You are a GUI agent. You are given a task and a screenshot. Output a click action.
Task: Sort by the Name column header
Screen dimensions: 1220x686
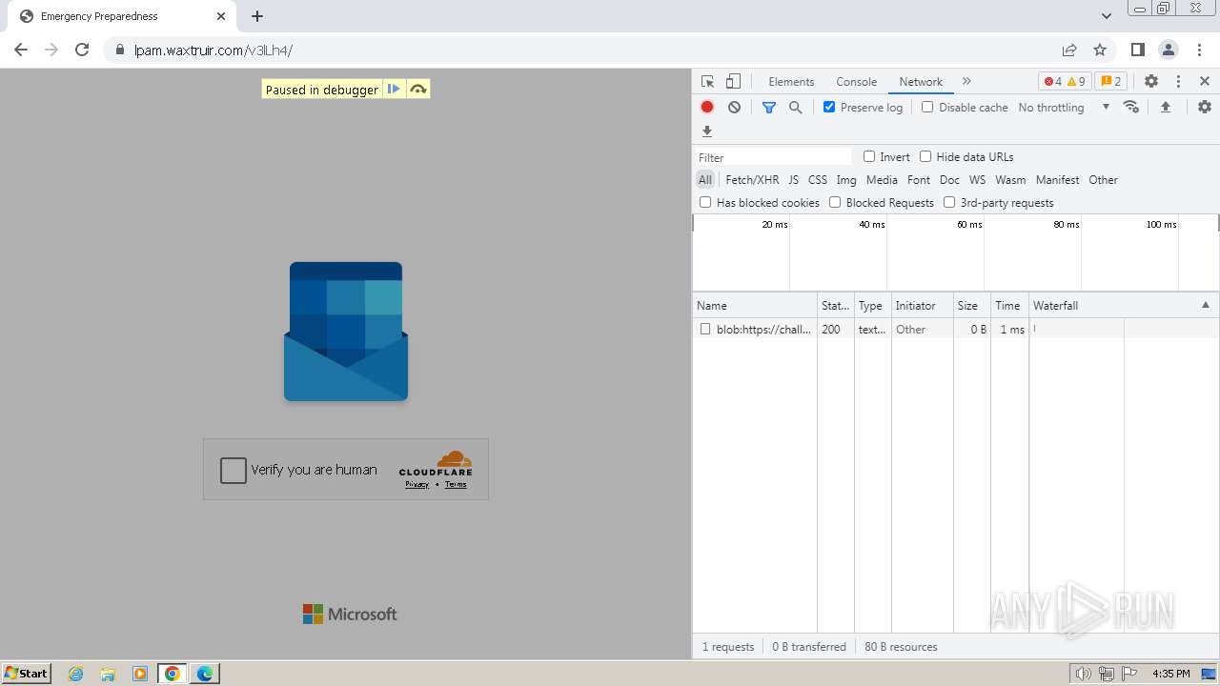click(x=754, y=305)
